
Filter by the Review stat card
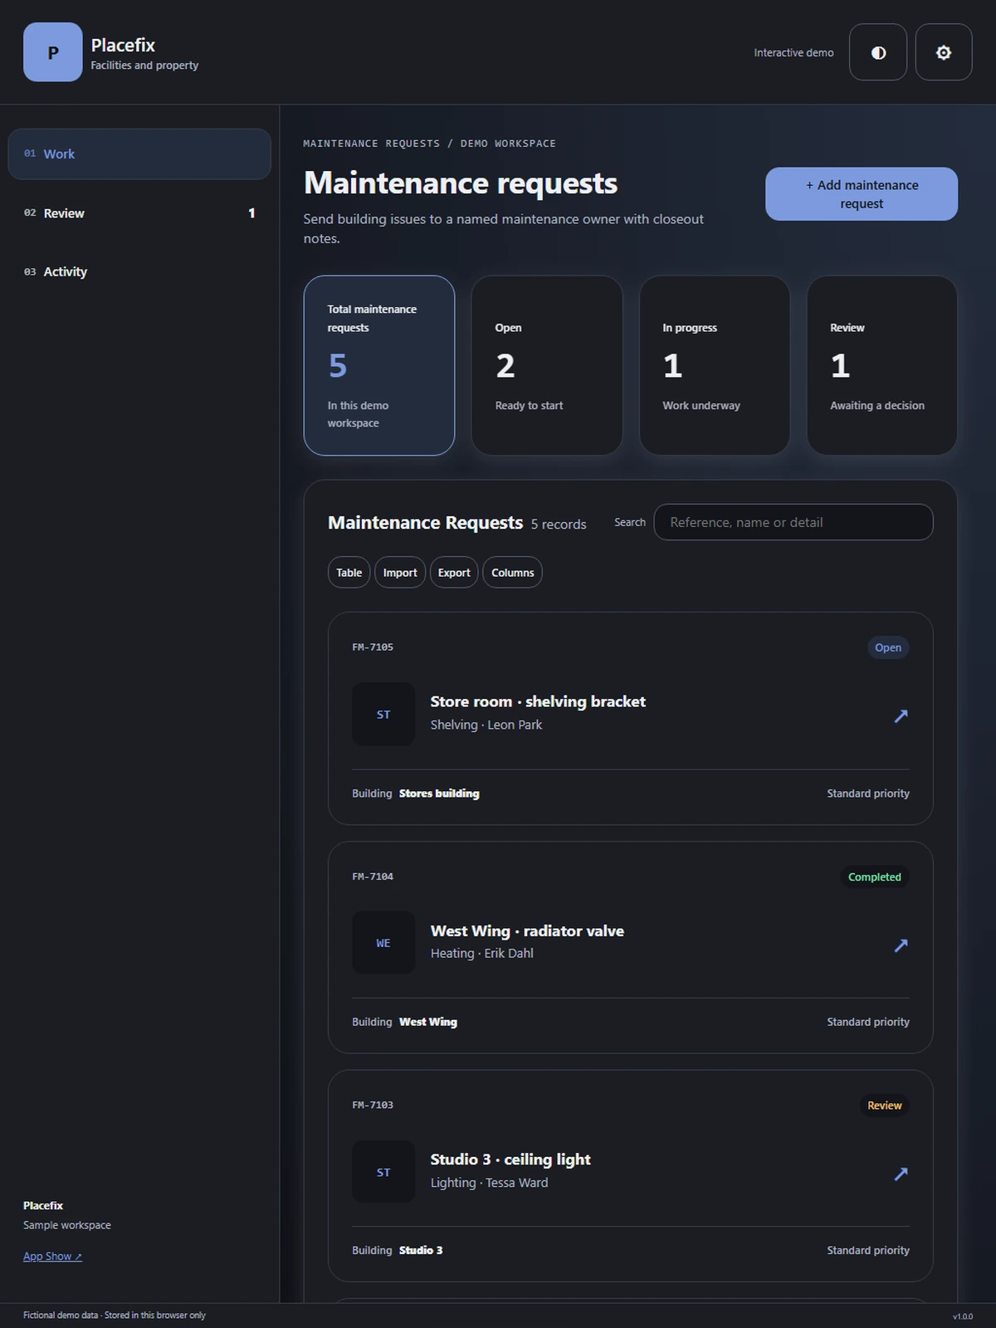click(x=882, y=365)
